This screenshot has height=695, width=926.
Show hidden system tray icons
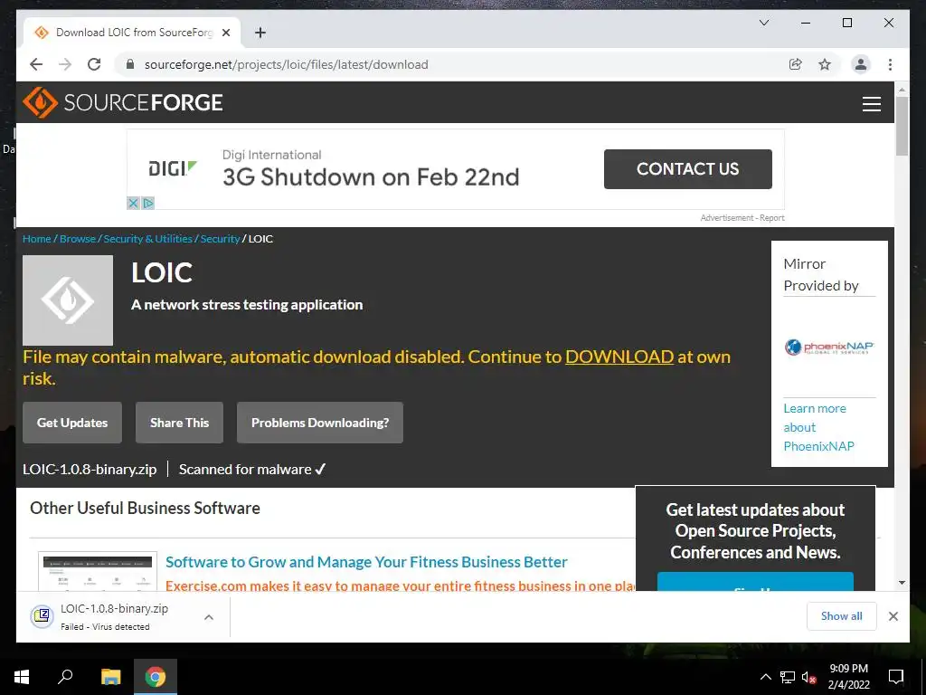coord(765,677)
